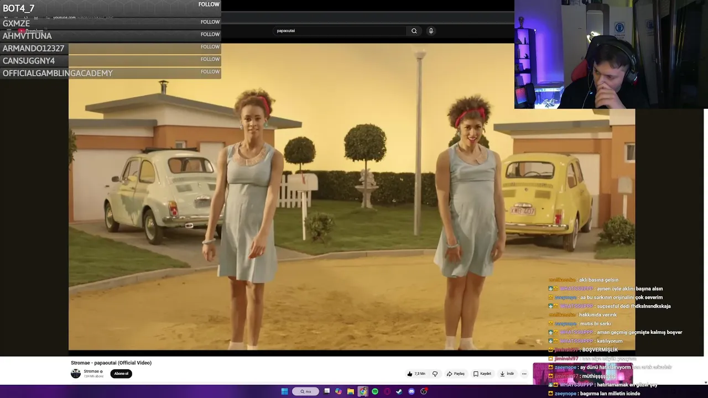Open Steam from the taskbar
The height and width of the screenshot is (398, 708).
pyautogui.click(x=399, y=391)
